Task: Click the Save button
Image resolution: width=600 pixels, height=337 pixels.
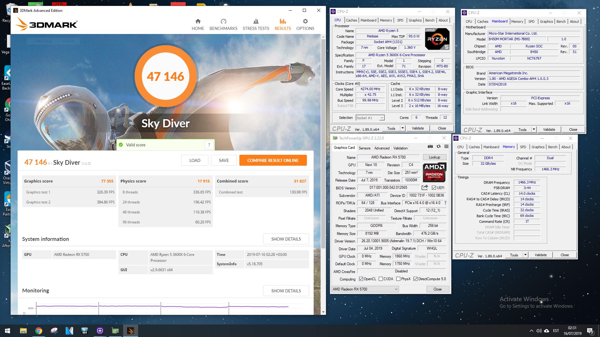Action: 224,160
